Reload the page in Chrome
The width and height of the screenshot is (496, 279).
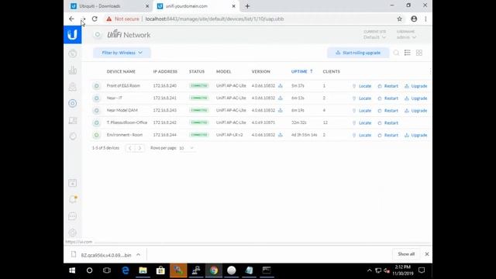coord(95,19)
